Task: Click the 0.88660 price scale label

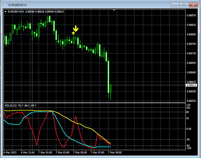Action: [191, 72]
